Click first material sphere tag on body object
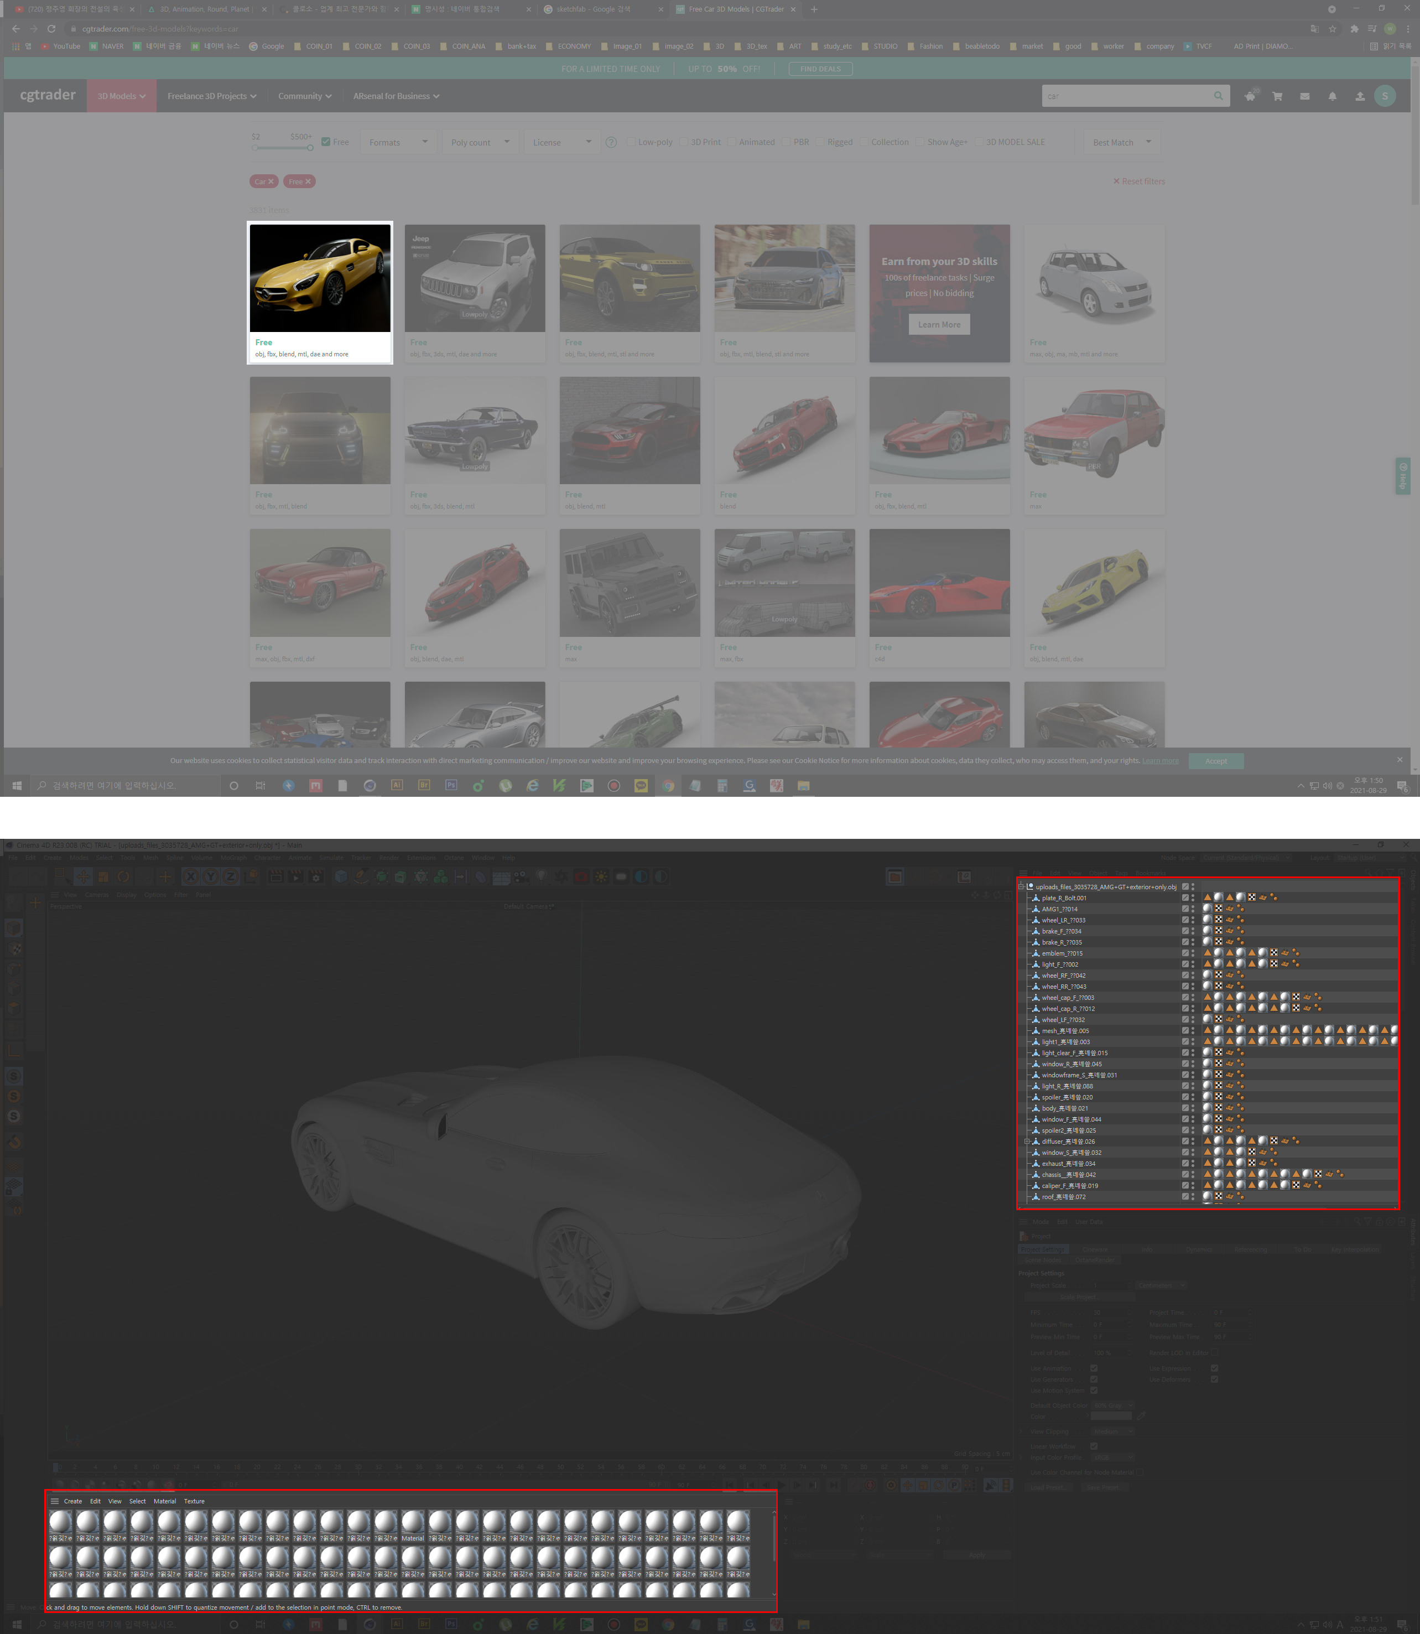Viewport: 1420px width, 1634px height. click(1208, 1109)
